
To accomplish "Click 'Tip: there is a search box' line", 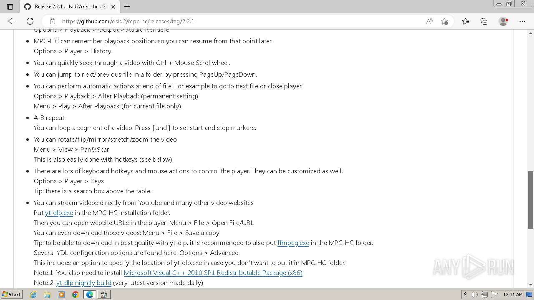I will coord(93,191).
